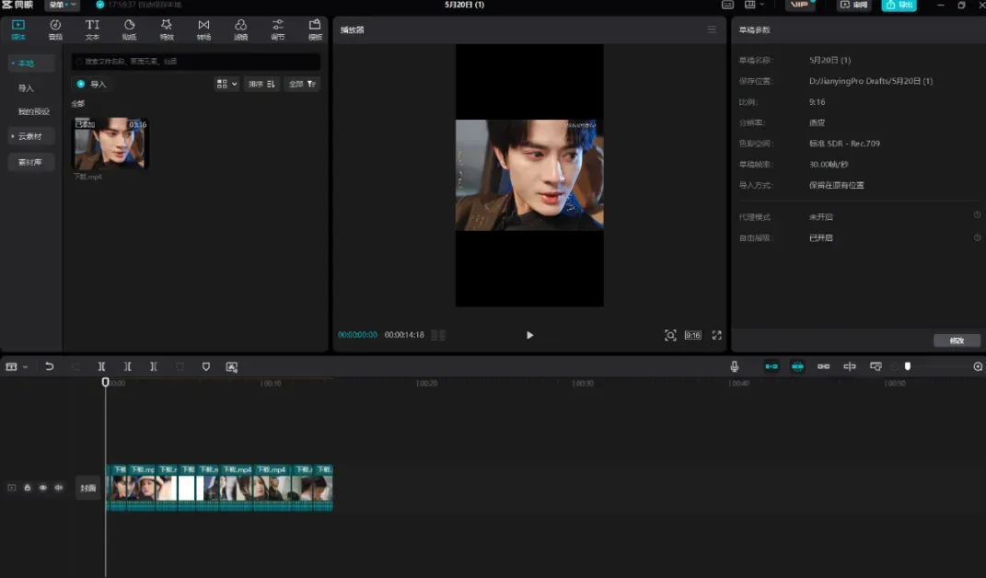The image size is (986, 578).
Task: Switch to the 文本 (Text) tab
Action: 92,29
